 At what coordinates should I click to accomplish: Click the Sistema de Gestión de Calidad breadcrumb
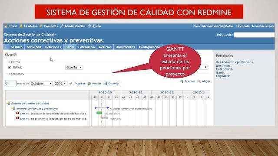coord(29,35)
